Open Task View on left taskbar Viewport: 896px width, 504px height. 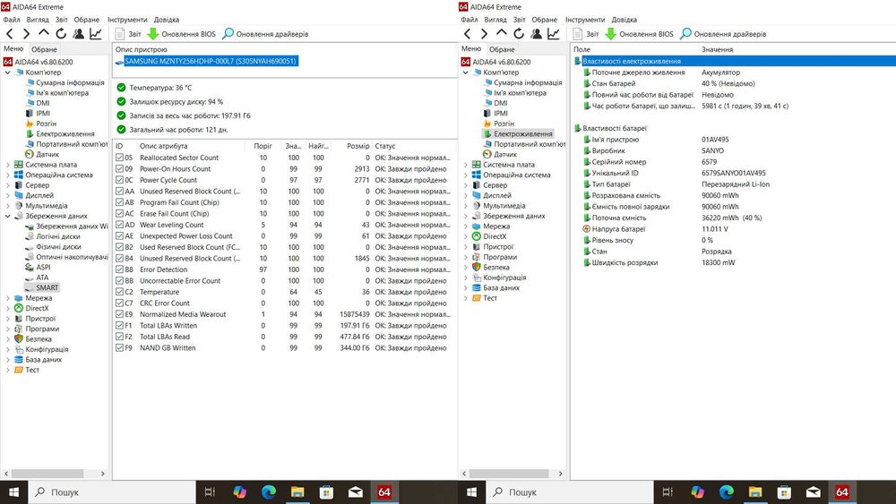click(x=210, y=492)
